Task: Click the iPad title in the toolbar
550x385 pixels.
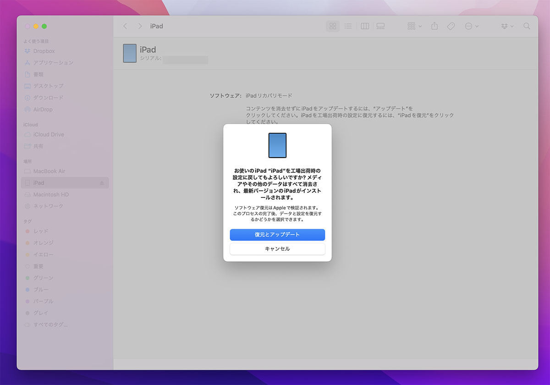Action: [157, 26]
